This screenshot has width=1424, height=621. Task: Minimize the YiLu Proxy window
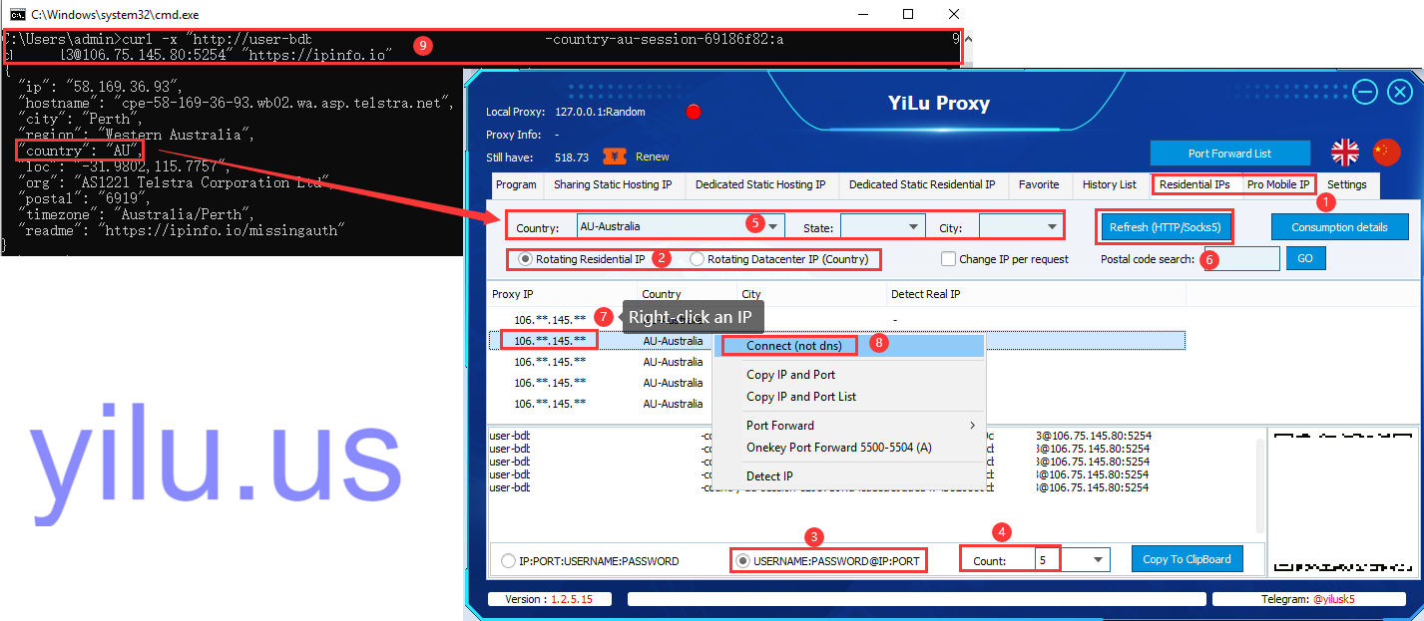tap(1365, 93)
